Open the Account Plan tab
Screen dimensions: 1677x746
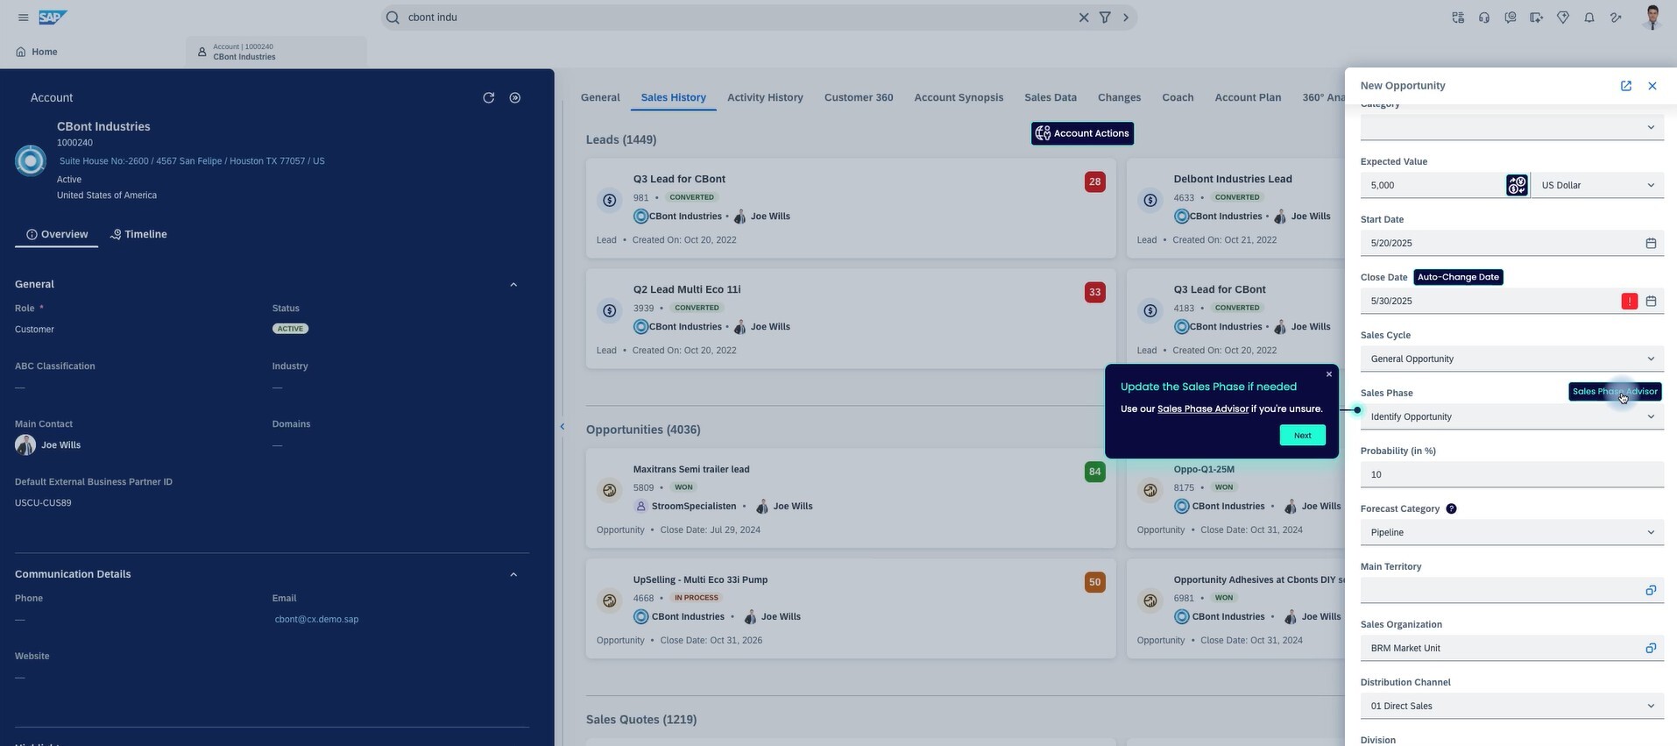tap(1248, 97)
